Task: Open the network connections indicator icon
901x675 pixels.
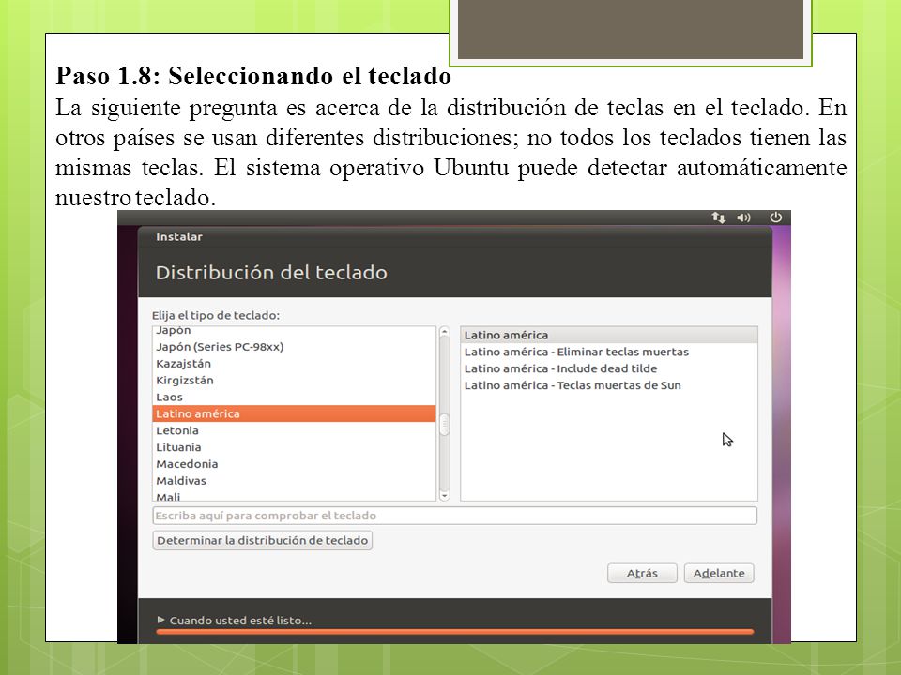Action: point(718,217)
